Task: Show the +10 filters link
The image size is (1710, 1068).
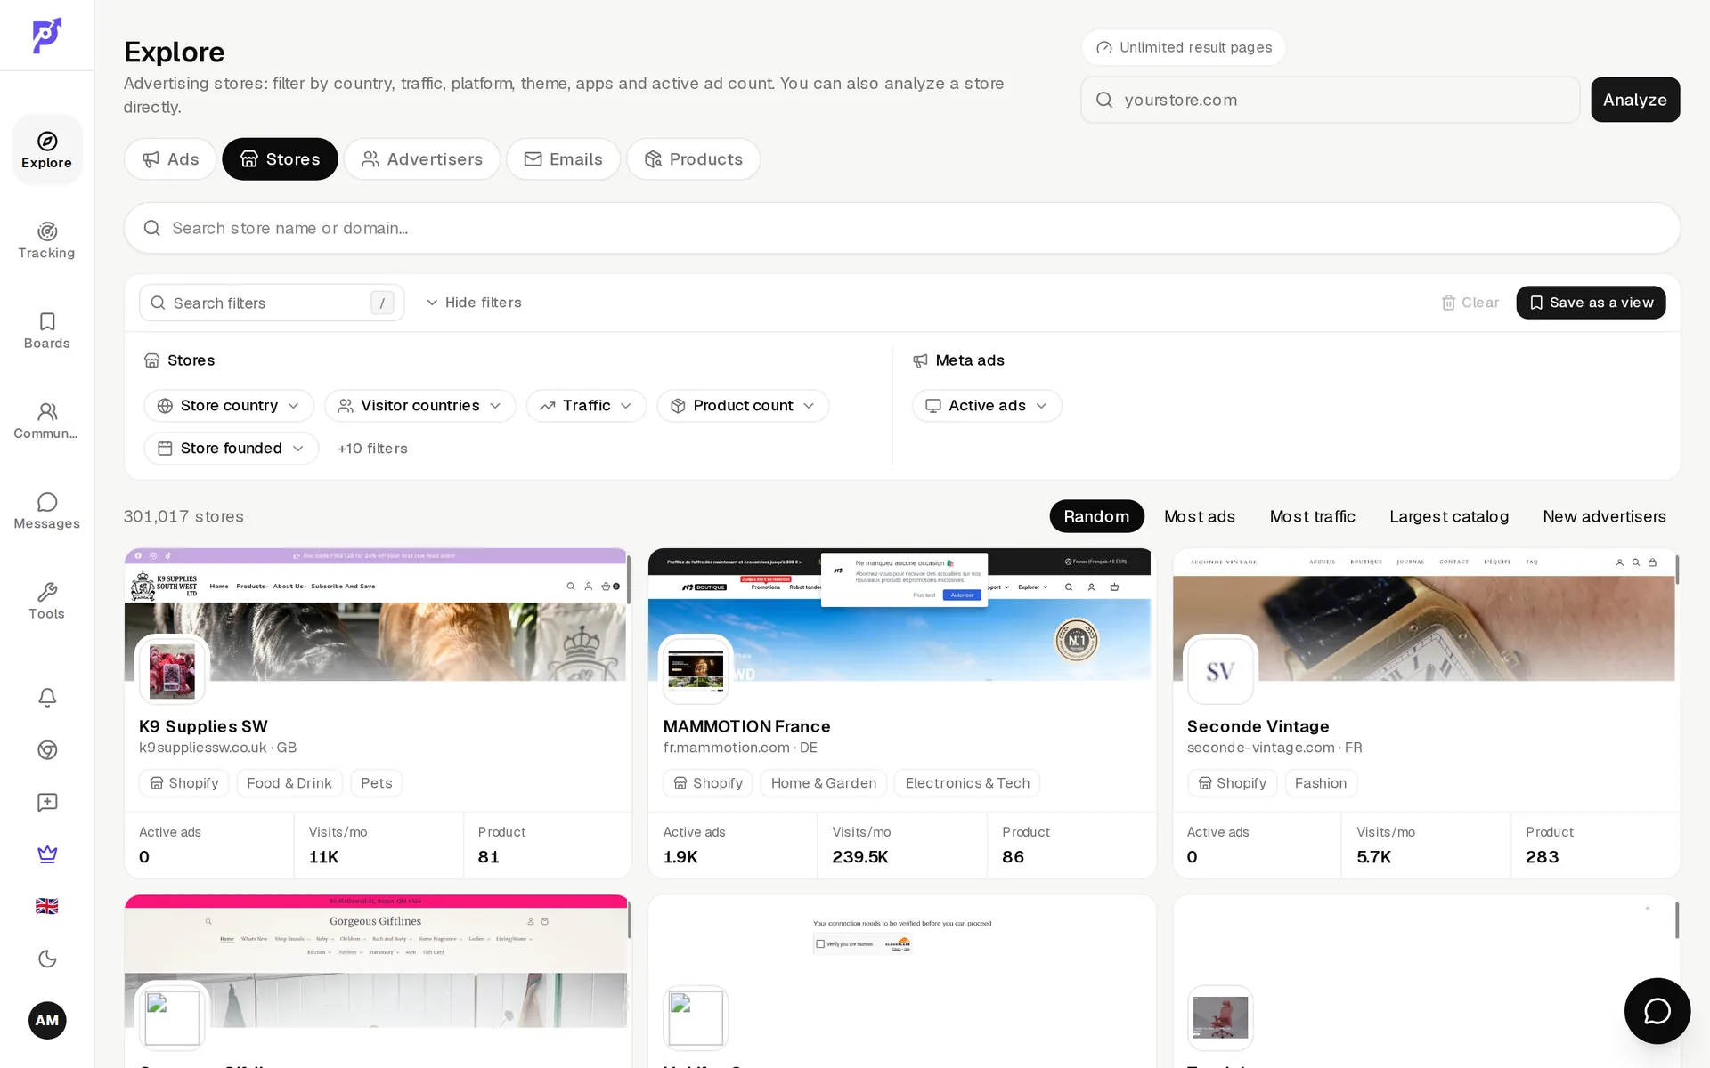Action: pos(372,449)
